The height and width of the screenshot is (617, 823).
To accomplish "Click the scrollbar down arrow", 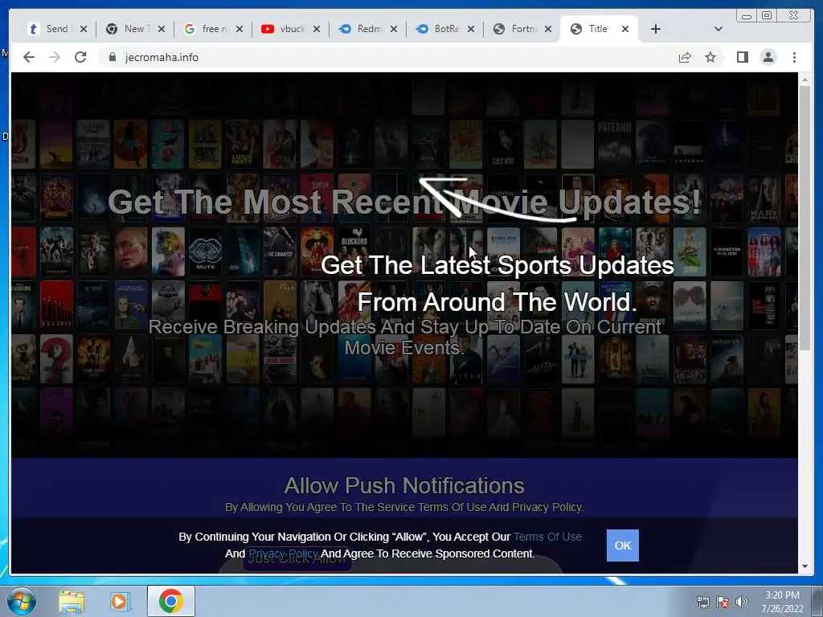I will [805, 566].
